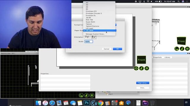
Task: Launch Photoshop from the dock
Action: tap(87, 103)
